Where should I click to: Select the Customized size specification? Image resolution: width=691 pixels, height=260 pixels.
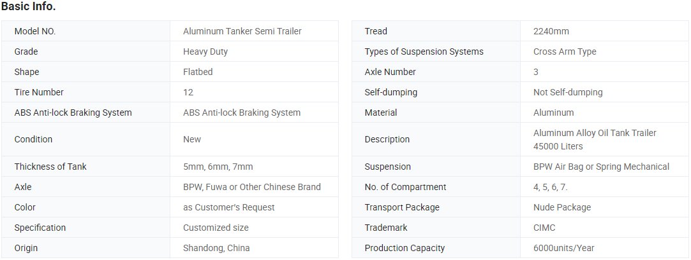click(x=216, y=228)
